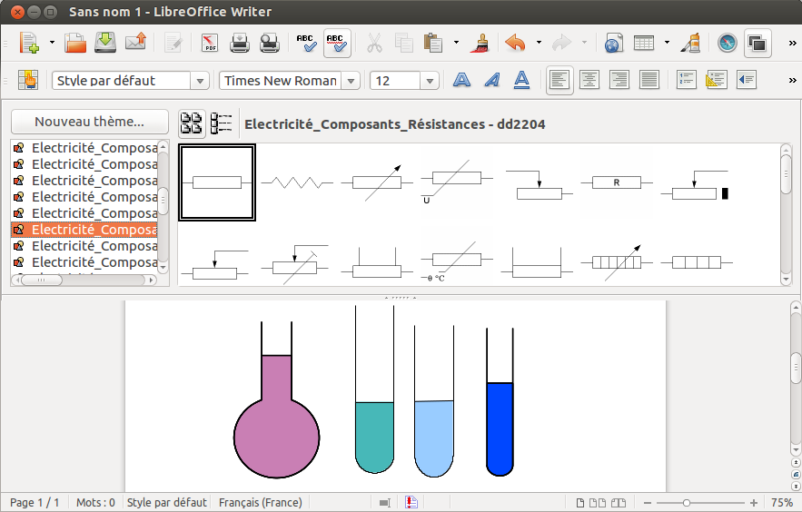The image size is (802, 512).
Task: Select the pink round-bottom flask drawing
Action: coord(277,399)
